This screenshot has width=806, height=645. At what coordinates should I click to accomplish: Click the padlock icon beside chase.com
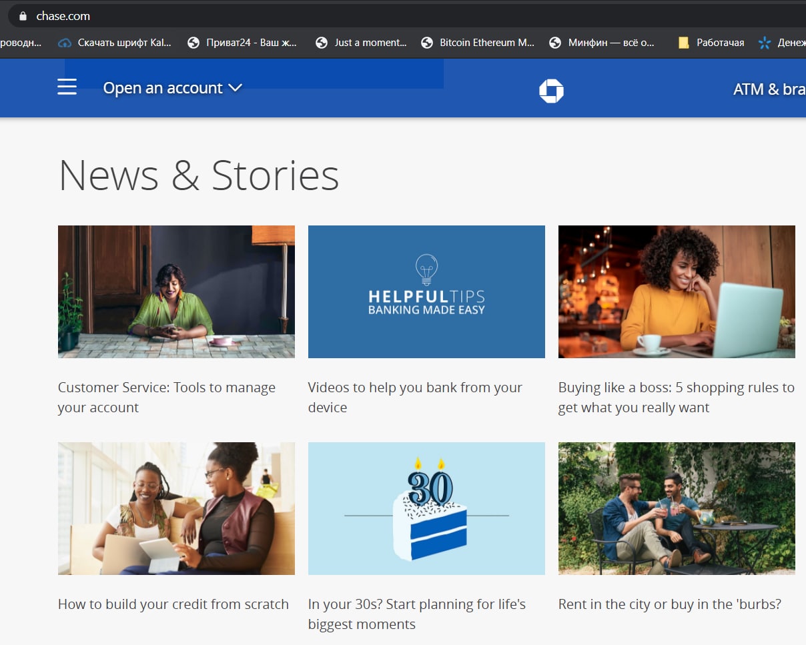pos(23,15)
